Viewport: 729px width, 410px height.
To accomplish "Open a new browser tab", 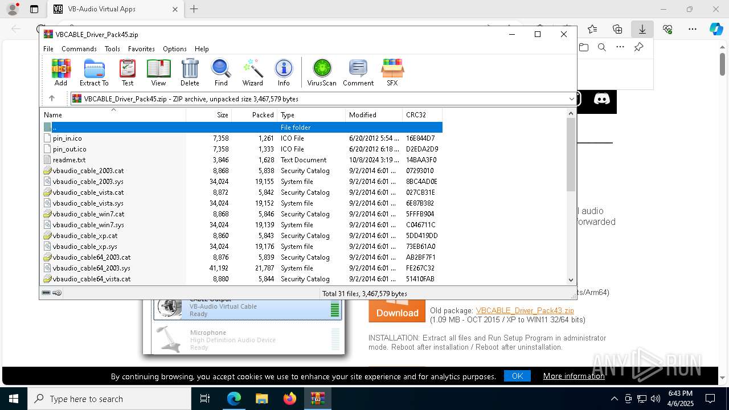I will pos(194,9).
